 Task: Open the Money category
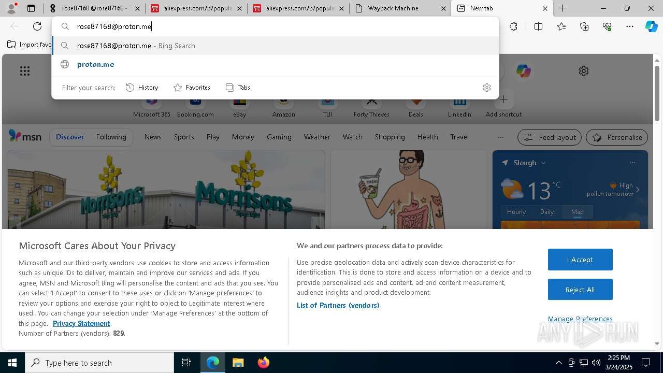[x=243, y=137]
